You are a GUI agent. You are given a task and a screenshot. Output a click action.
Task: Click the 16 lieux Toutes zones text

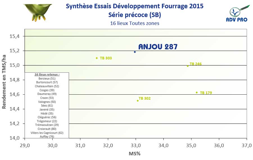click(x=134, y=23)
